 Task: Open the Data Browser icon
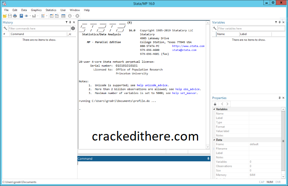click(57, 16)
